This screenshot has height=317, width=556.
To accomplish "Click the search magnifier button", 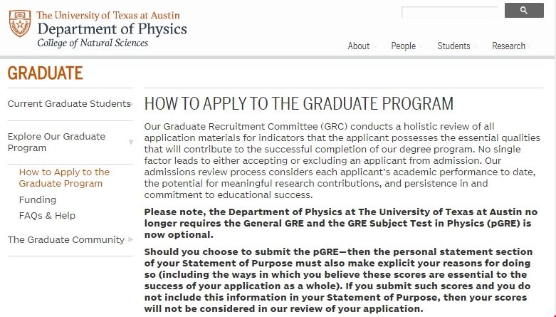I will pos(524,11).
